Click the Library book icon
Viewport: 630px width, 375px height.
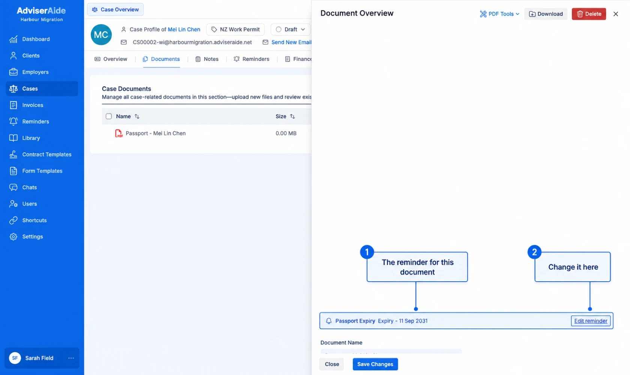(x=13, y=138)
